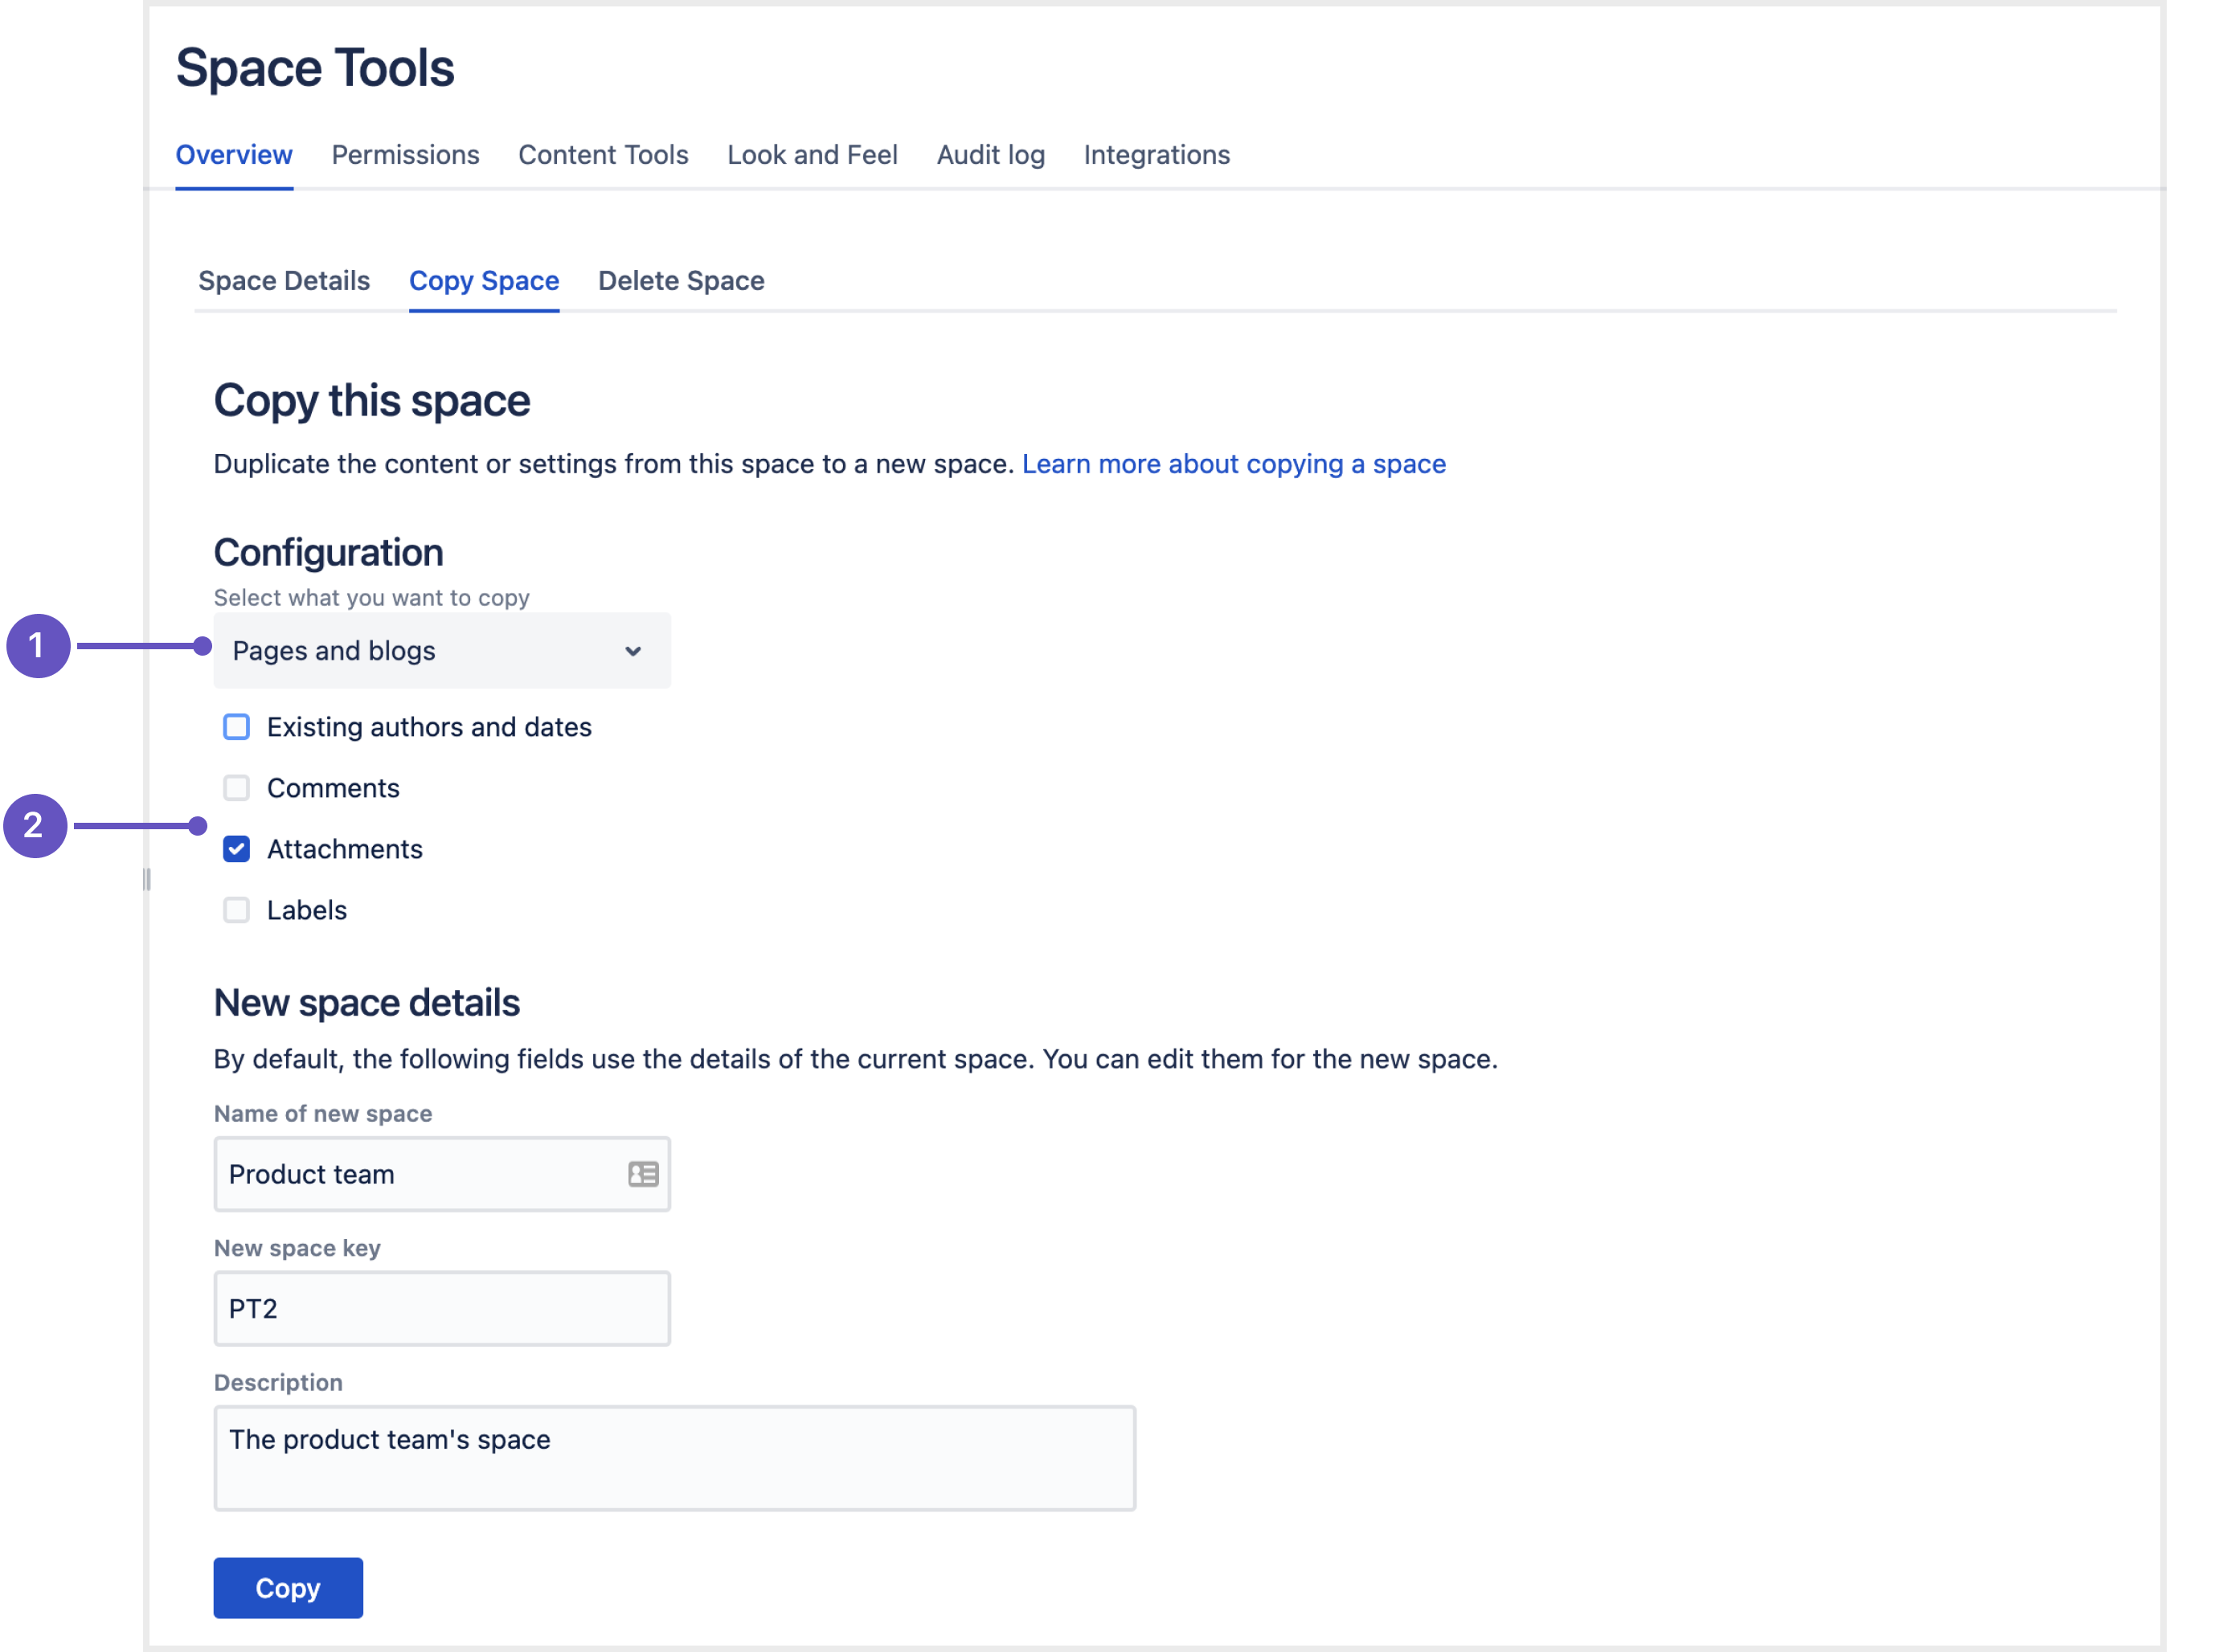Uncheck the Attachments checkbox
This screenshot has width=2223, height=1652.
(236, 849)
